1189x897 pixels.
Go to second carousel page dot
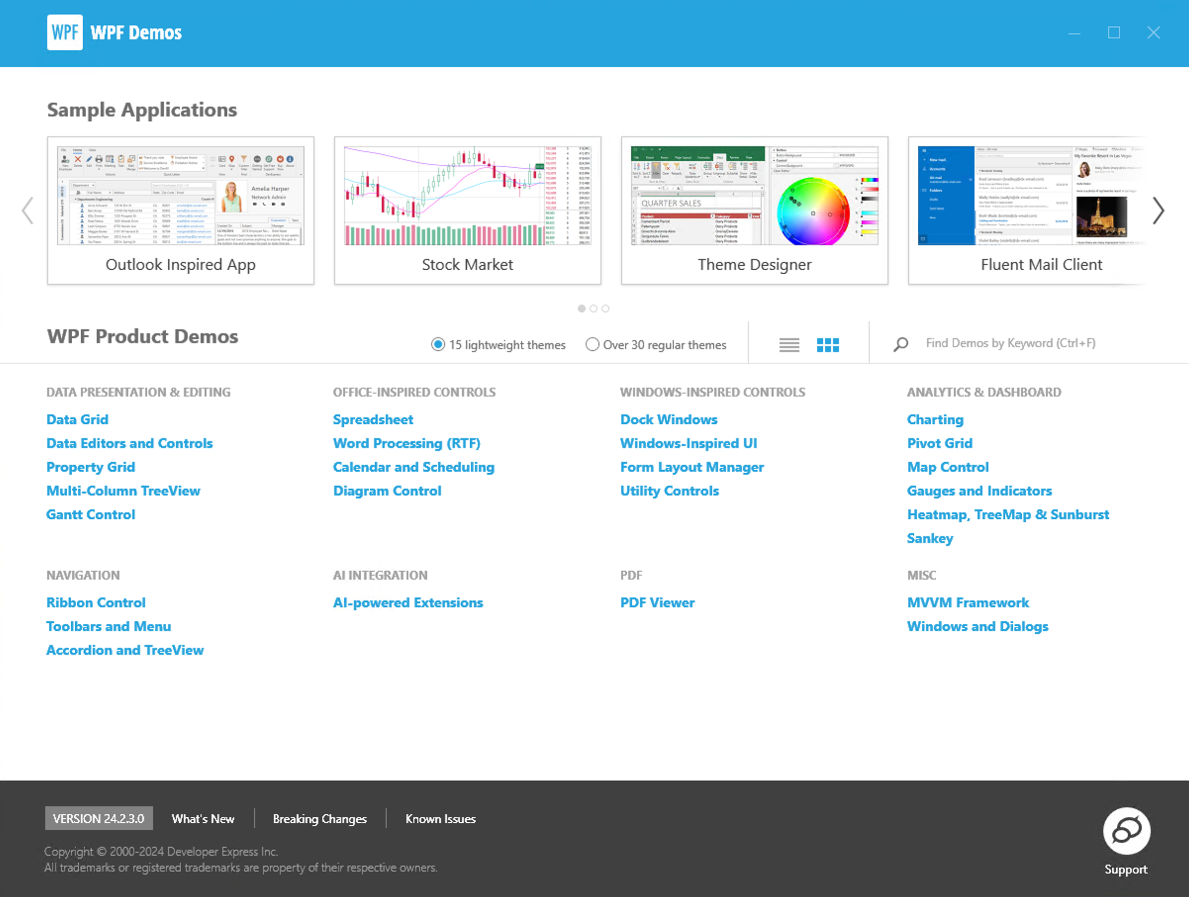click(x=594, y=308)
